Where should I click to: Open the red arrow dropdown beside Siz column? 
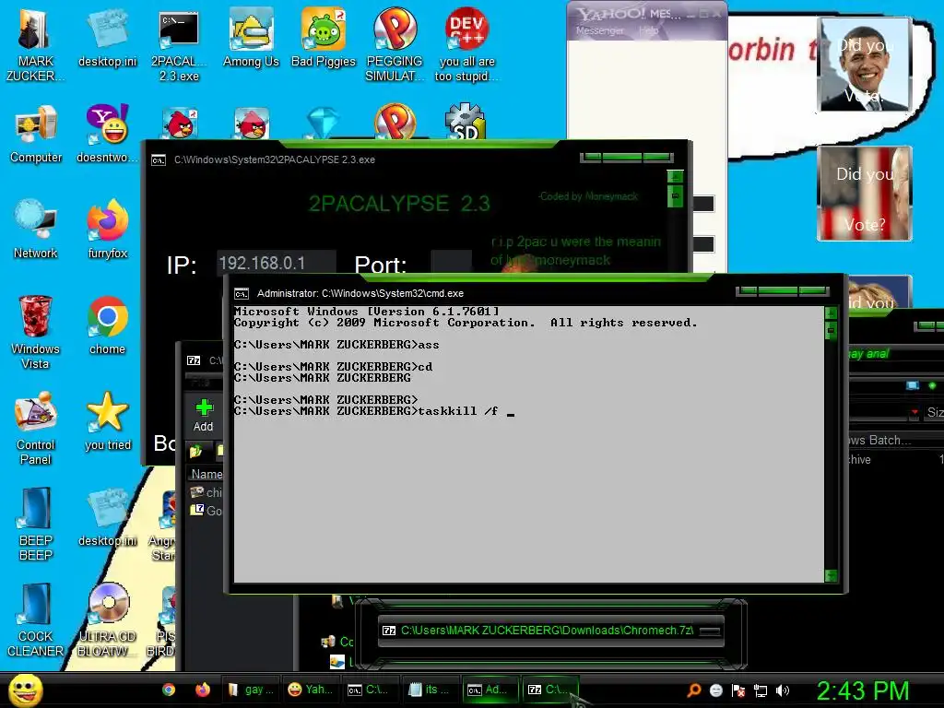(x=914, y=412)
